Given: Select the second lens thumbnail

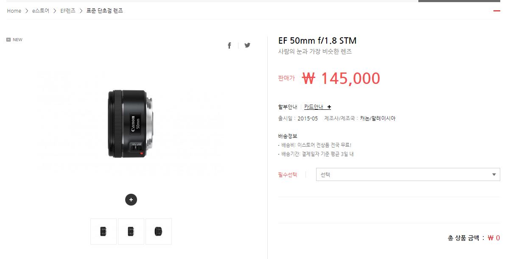Looking at the screenshot, I should pos(131,231).
